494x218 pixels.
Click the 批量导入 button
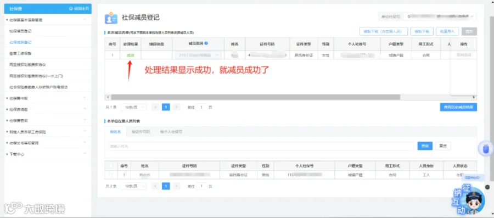point(447,31)
